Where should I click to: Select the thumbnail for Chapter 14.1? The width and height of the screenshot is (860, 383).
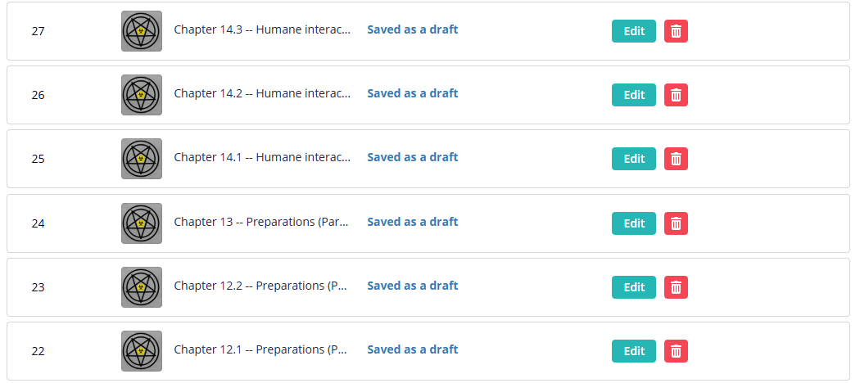pyautogui.click(x=141, y=159)
